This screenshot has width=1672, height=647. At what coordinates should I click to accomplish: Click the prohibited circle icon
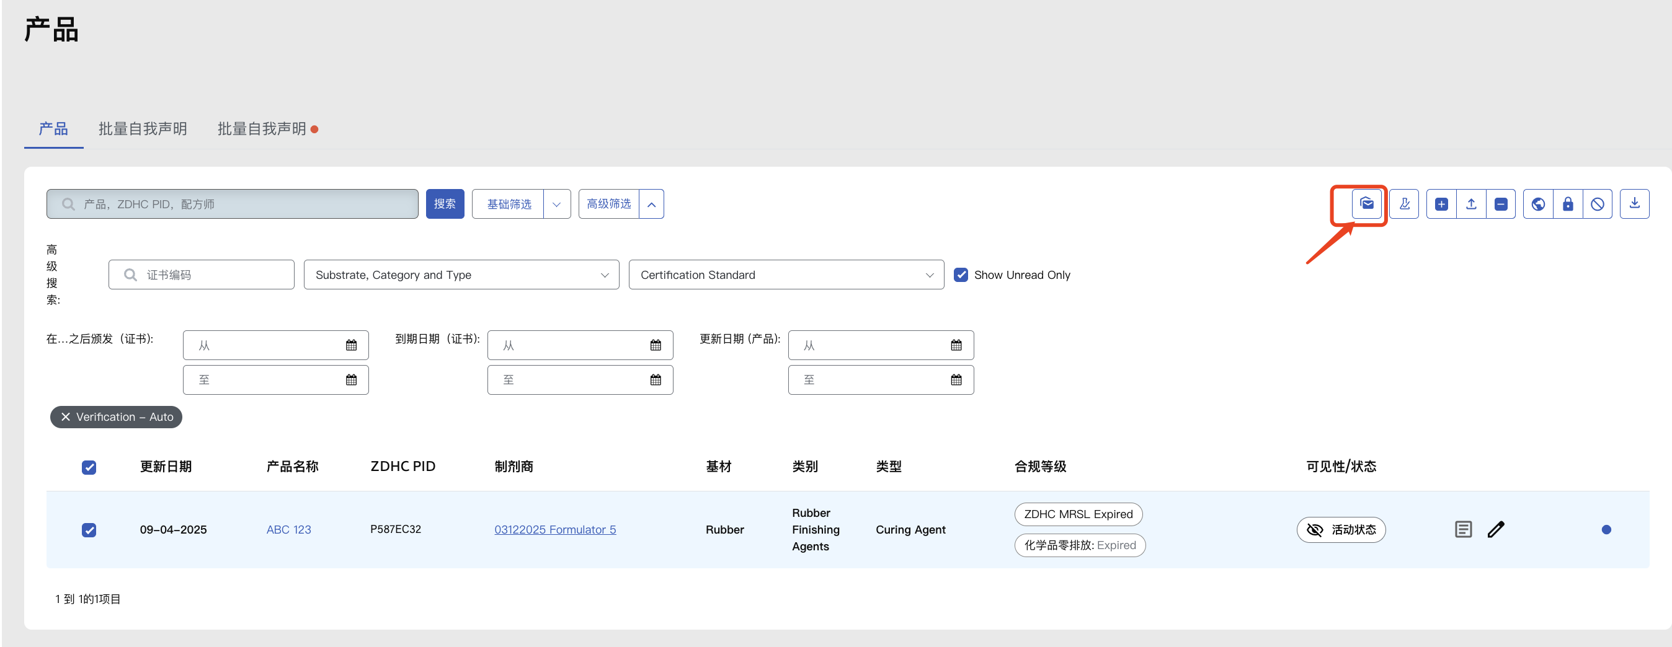(x=1598, y=205)
